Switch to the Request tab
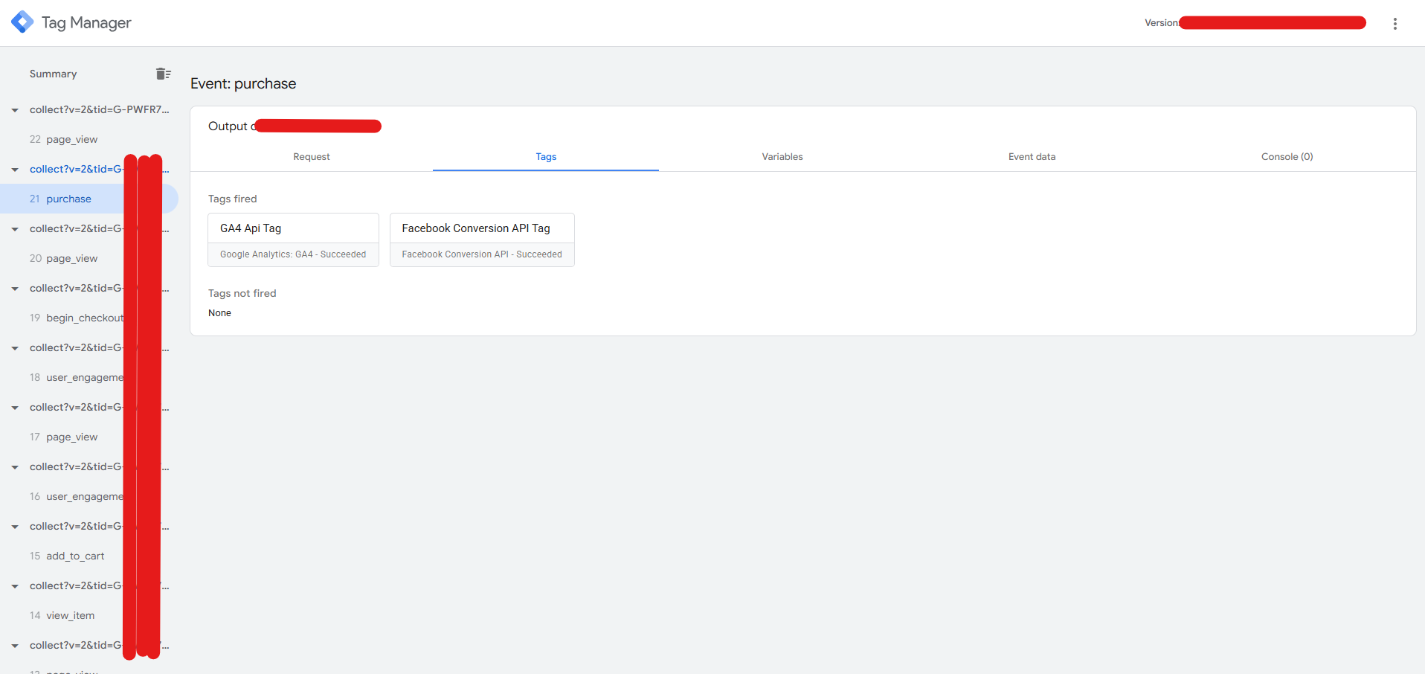The image size is (1425, 674). coord(312,156)
